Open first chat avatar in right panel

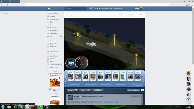pos(189,73)
